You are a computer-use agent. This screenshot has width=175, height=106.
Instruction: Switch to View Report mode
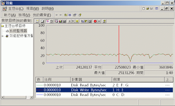(x=64, y=21)
